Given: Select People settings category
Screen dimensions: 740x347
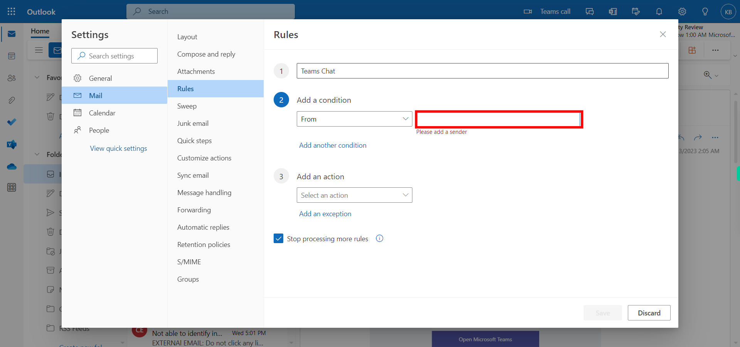Looking at the screenshot, I should 114,130.
